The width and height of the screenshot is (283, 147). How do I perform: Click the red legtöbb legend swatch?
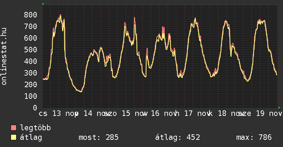coord(14,128)
